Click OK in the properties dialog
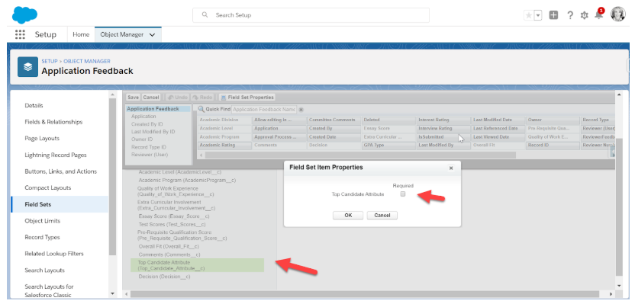The width and height of the screenshot is (635, 304). [348, 216]
